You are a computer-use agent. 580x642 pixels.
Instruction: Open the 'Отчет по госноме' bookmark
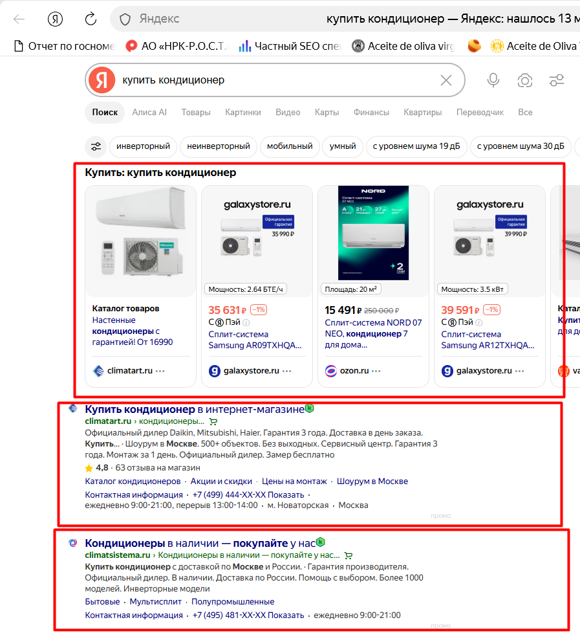coord(64,46)
